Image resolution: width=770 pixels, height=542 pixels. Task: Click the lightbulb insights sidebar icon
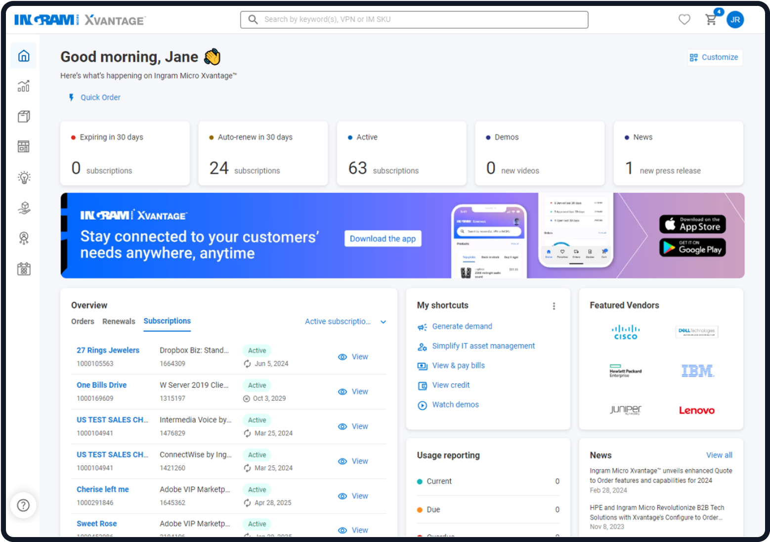(x=24, y=177)
